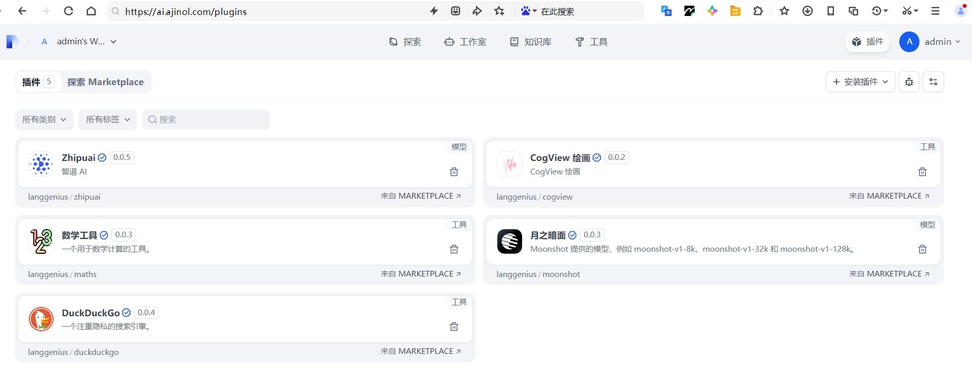Viewport: 972px width, 390px height.
Task: Click DuckDuckGo version 0.0.4 badge
Action: 146,313
